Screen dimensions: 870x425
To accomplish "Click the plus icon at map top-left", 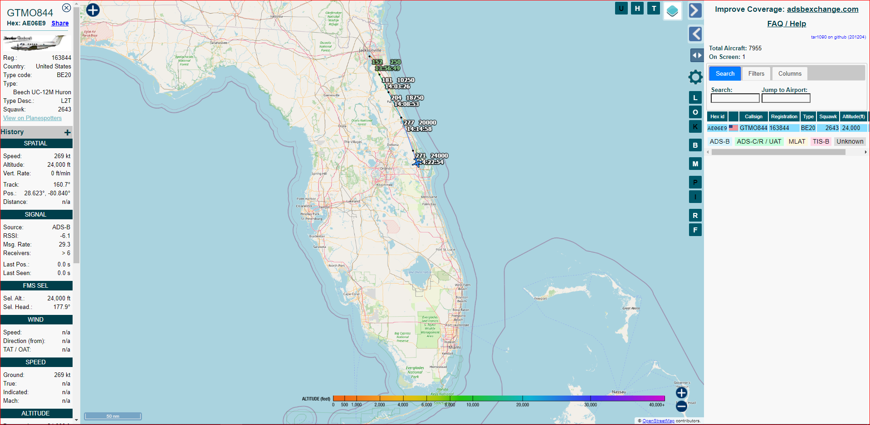I will pos(93,10).
